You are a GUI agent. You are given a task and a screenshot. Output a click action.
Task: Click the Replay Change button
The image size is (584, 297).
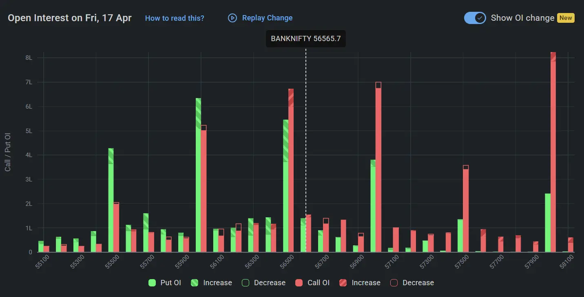[260, 17]
